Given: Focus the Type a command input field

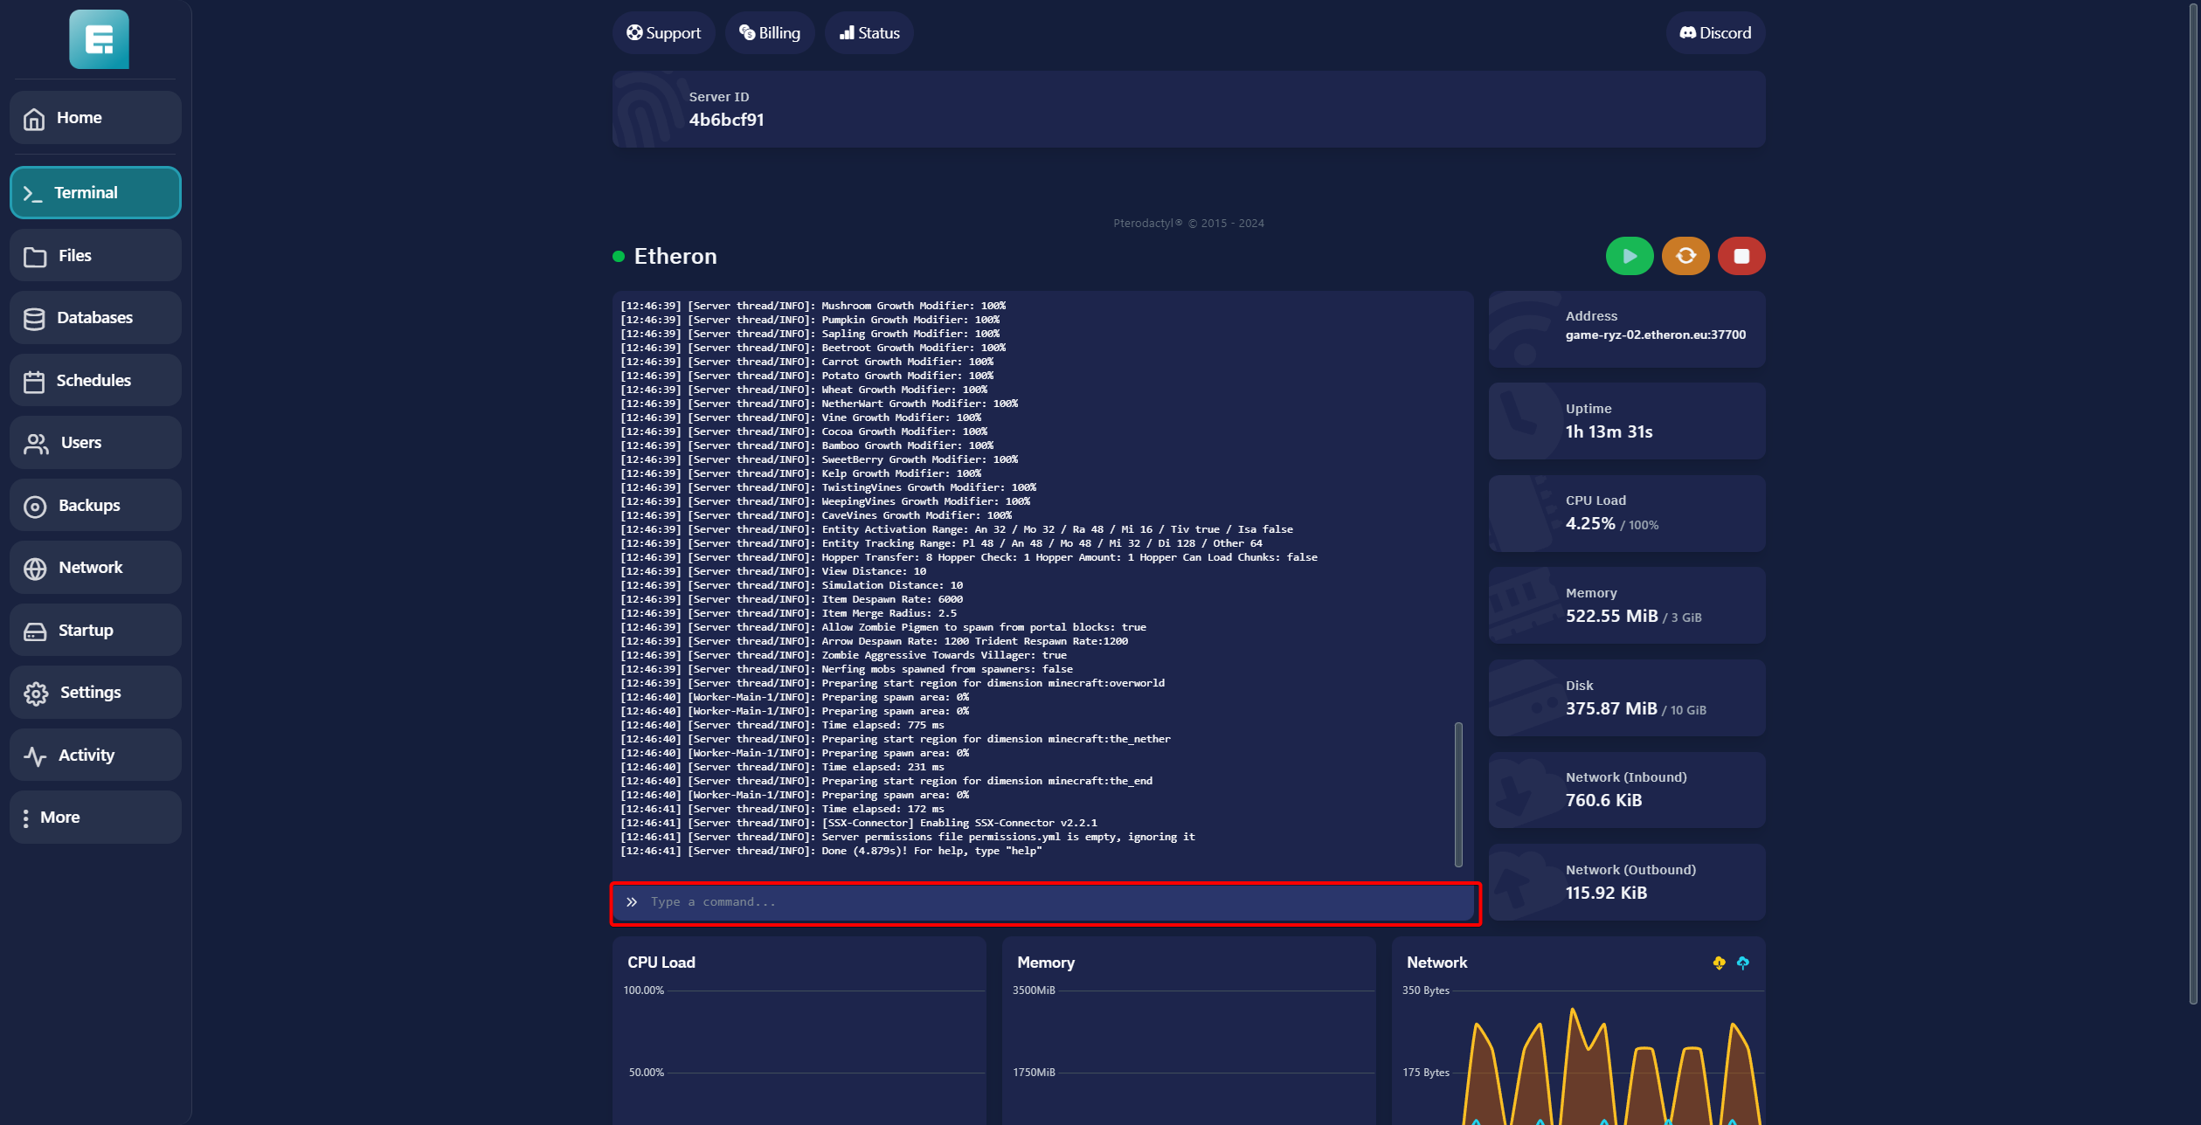Looking at the screenshot, I should click(1044, 902).
